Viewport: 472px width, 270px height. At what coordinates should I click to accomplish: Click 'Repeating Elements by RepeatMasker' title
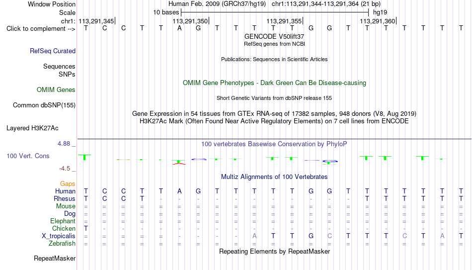pos(275,251)
